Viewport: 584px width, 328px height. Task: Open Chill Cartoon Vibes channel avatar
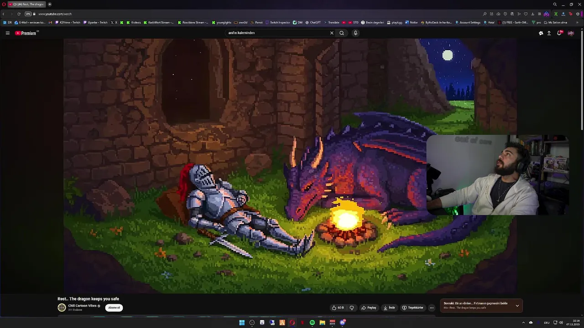coord(62,307)
